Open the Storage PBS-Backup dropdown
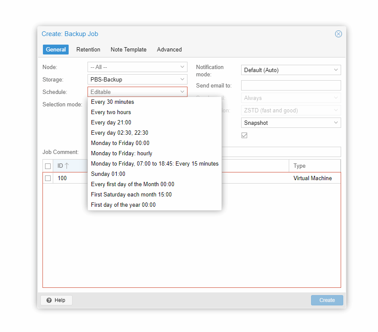 [x=182, y=79]
